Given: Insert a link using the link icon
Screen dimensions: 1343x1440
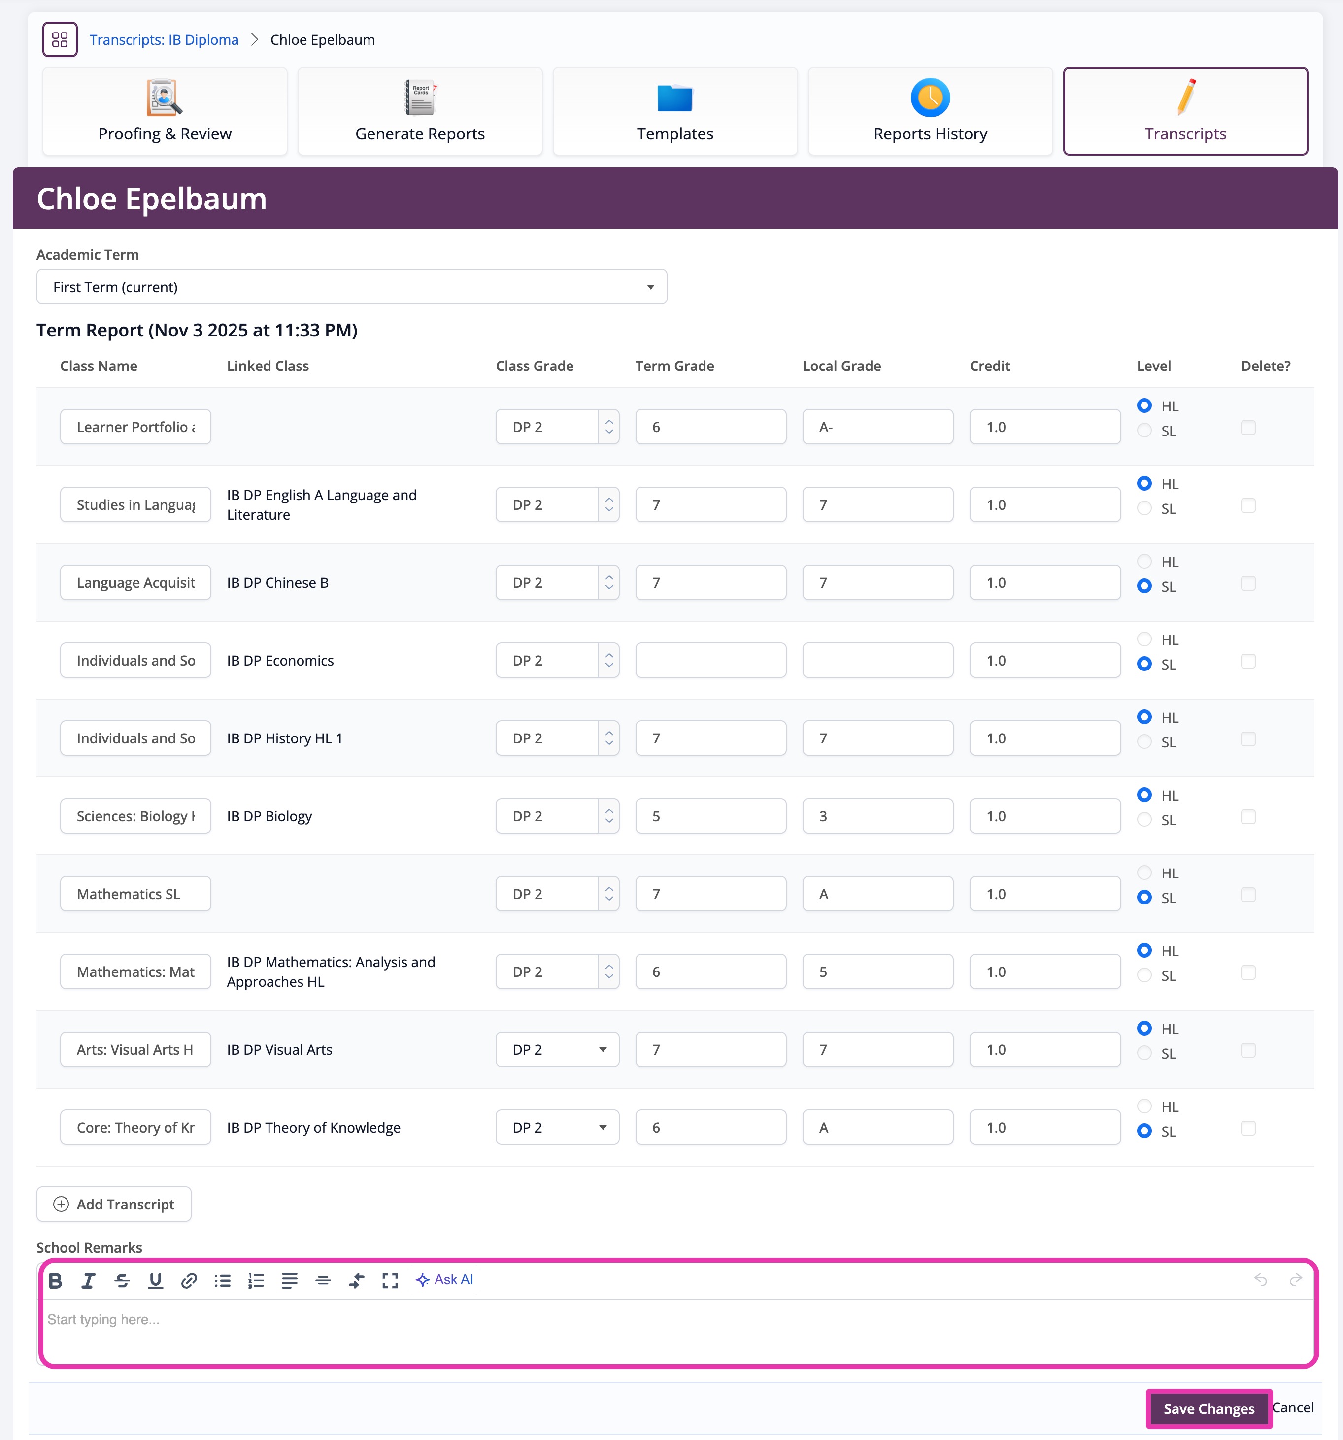Looking at the screenshot, I should (188, 1280).
